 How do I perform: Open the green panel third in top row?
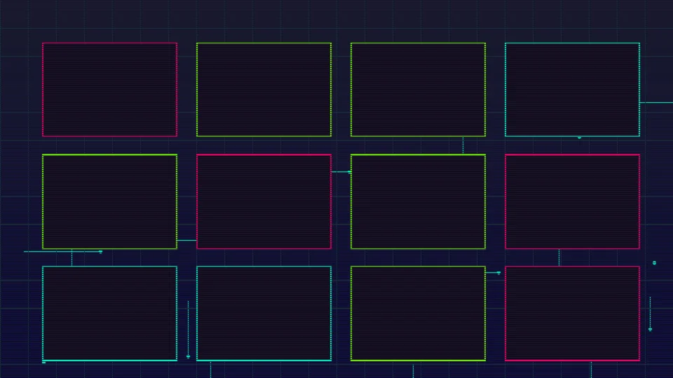[x=418, y=90]
